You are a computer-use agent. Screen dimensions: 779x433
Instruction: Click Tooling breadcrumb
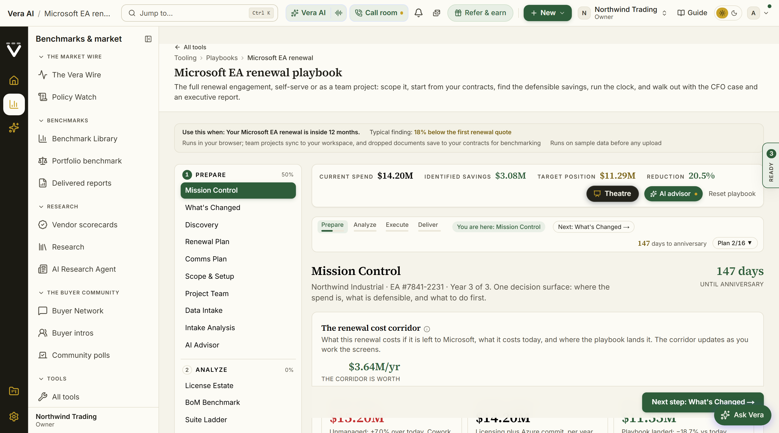tap(185, 58)
